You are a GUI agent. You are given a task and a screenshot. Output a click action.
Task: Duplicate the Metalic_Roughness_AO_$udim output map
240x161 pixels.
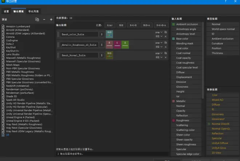tap(165, 43)
